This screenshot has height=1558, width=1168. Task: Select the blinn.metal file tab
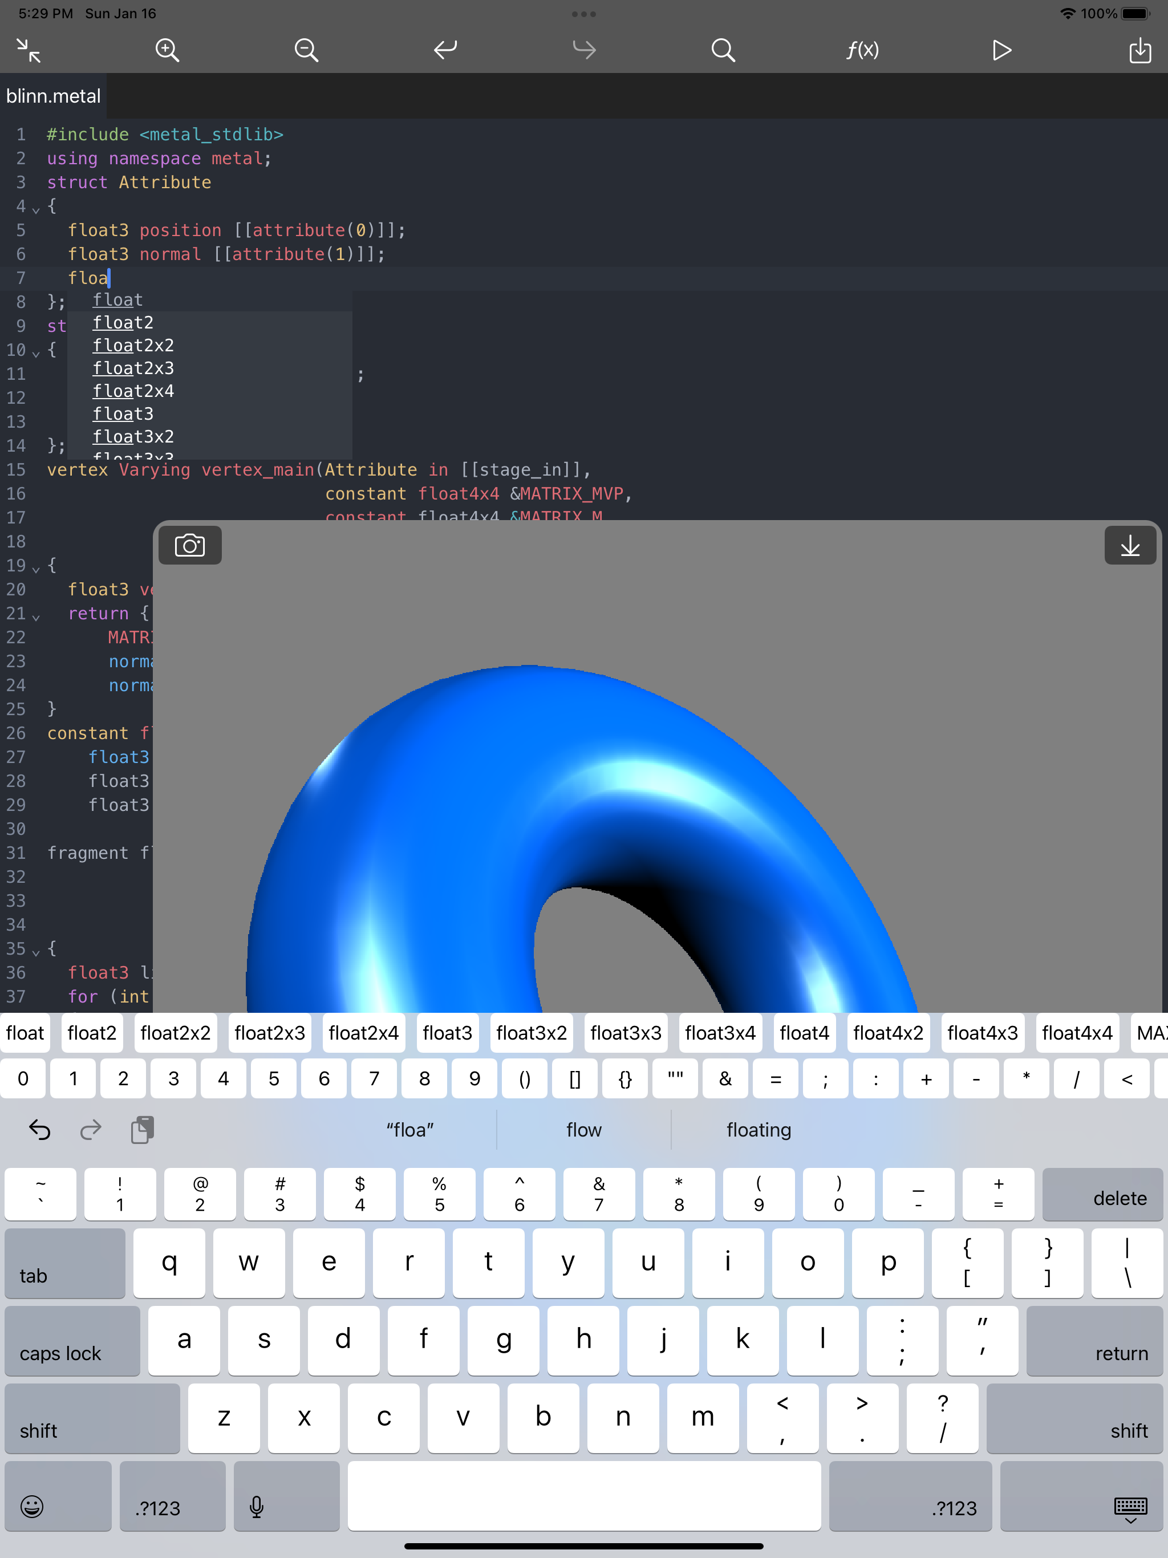tap(54, 96)
